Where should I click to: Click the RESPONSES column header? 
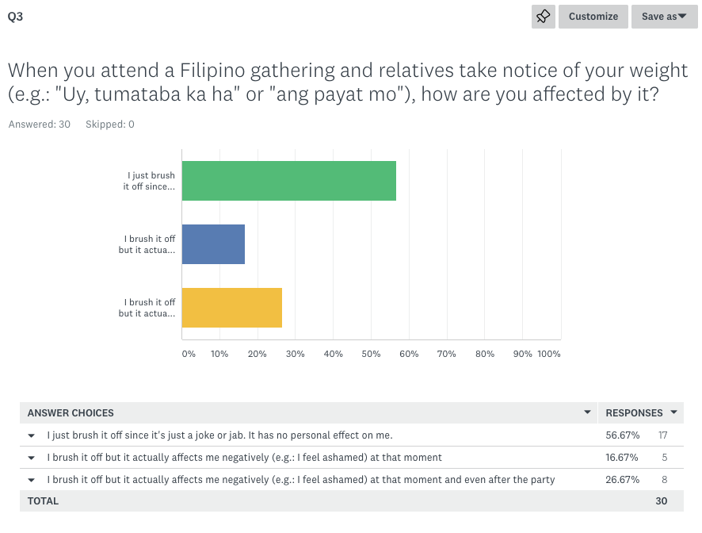coord(634,413)
